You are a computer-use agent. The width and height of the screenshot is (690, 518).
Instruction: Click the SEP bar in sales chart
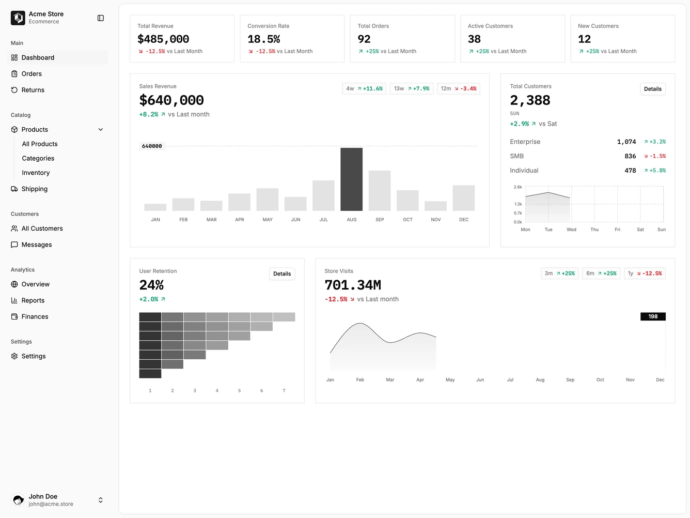tap(380, 191)
